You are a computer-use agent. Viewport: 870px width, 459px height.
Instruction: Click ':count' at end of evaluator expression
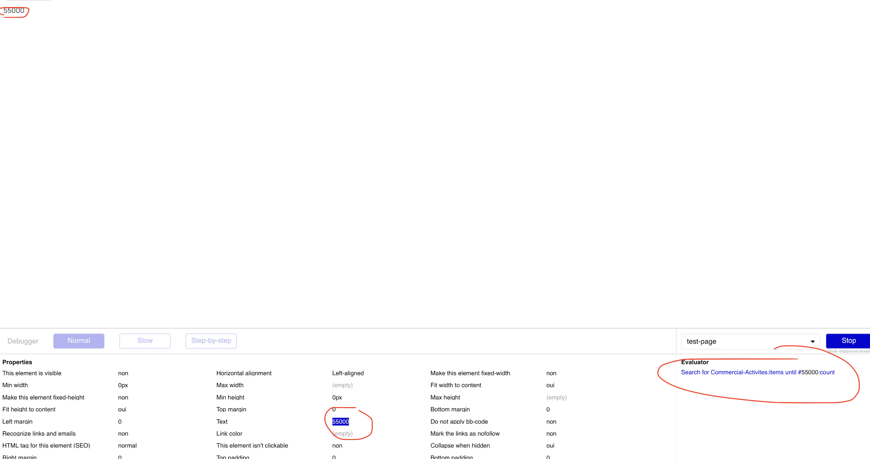826,372
